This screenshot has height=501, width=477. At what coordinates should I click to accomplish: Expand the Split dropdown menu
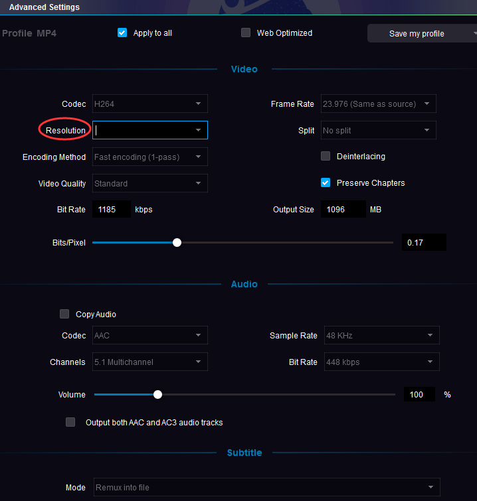click(x=378, y=130)
